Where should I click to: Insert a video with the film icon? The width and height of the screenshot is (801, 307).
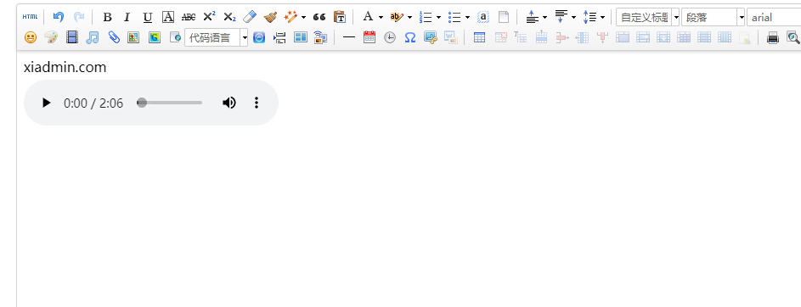[x=72, y=37]
